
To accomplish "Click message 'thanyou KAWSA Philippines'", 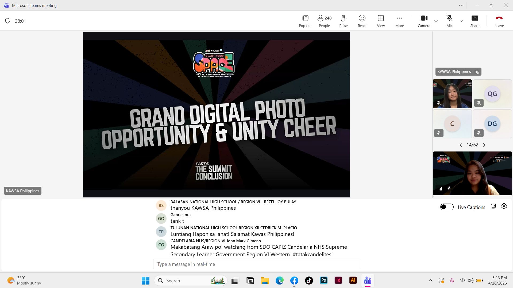I will coord(203,208).
